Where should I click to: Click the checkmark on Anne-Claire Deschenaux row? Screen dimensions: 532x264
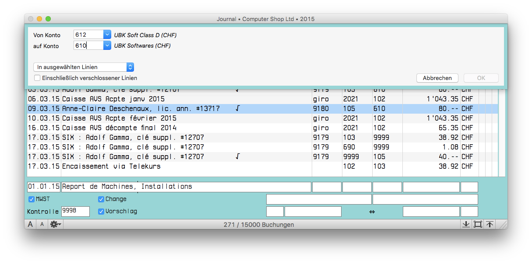pyautogui.click(x=237, y=108)
